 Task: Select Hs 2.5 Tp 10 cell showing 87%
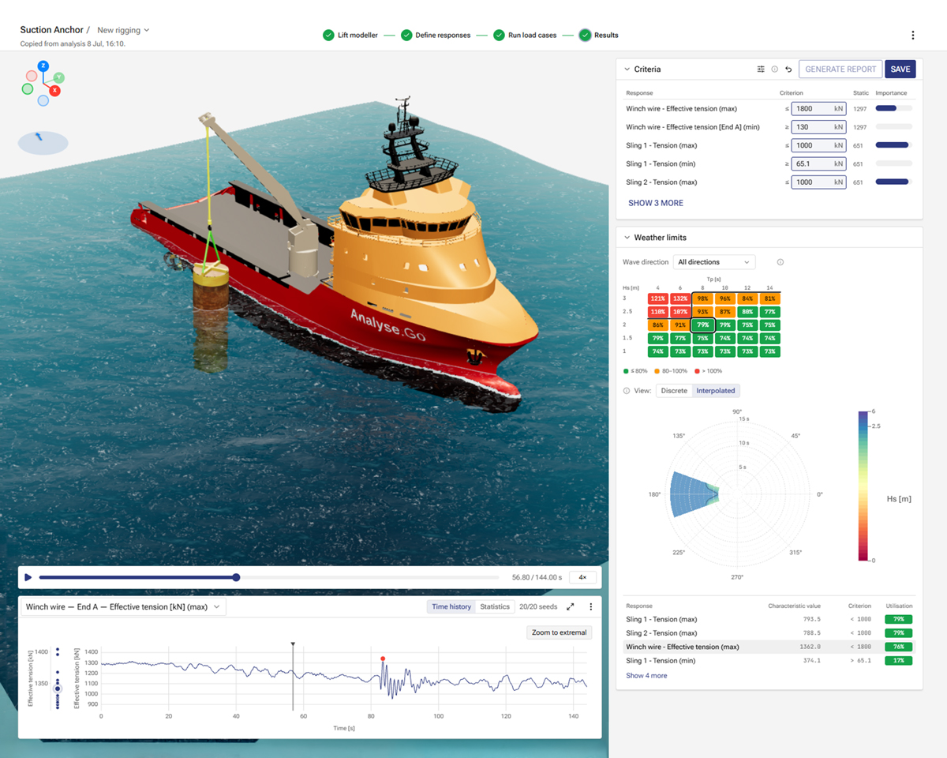(725, 312)
